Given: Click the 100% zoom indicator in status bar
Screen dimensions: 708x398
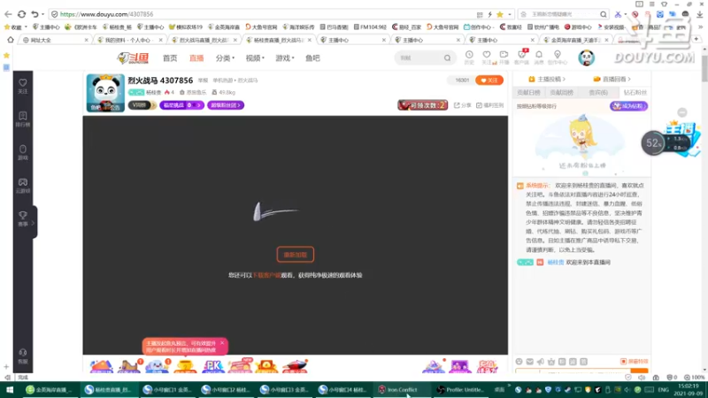Looking at the screenshot, I should (x=695, y=378).
